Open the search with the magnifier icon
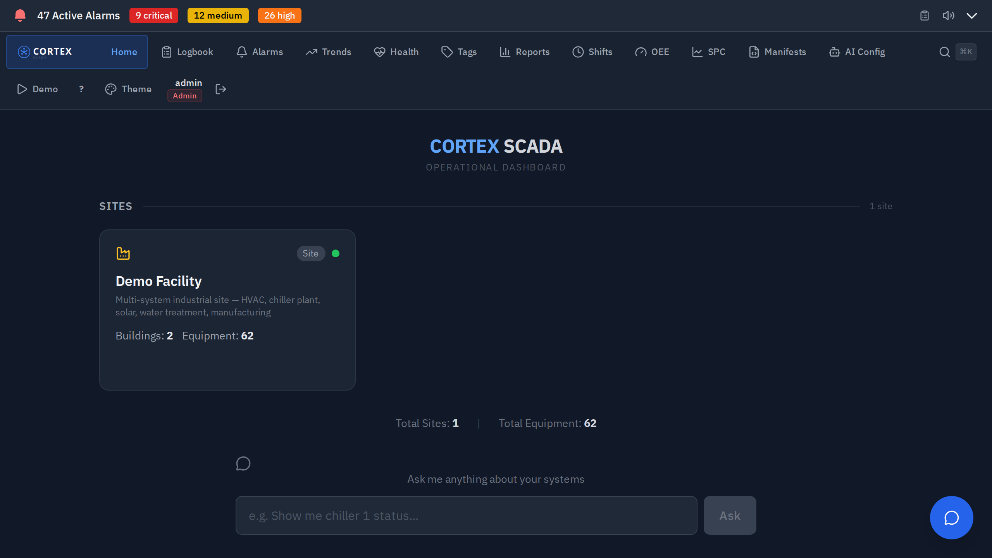Image resolution: width=992 pixels, height=558 pixels. pyautogui.click(x=944, y=52)
